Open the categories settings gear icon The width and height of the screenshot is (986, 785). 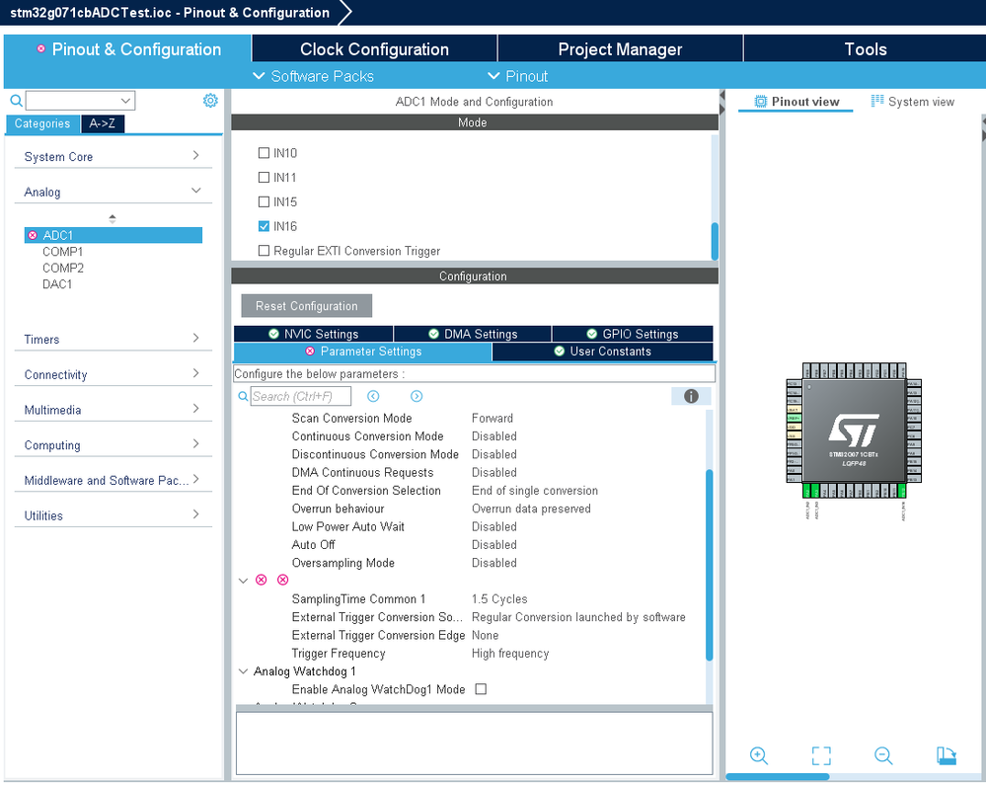pyautogui.click(x=210, y=101)
